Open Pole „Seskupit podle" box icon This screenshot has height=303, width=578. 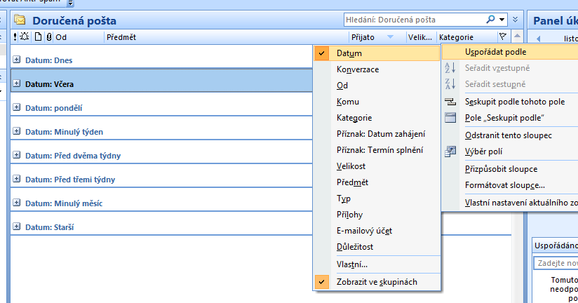[x=450, y=117]
